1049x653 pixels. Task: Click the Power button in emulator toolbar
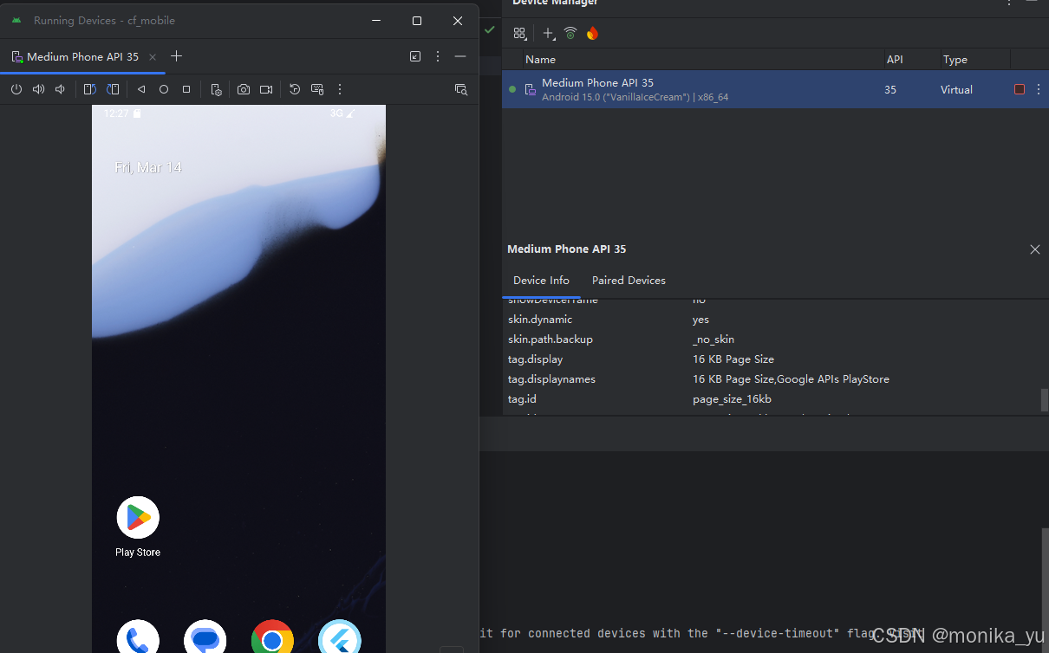coord(16,89)
